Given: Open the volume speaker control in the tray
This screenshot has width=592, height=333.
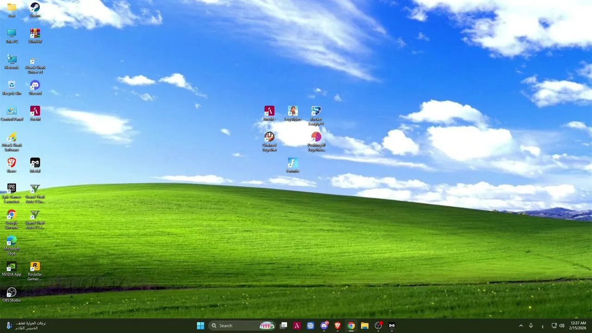Looking at the screenshot, I should point(562,326).
